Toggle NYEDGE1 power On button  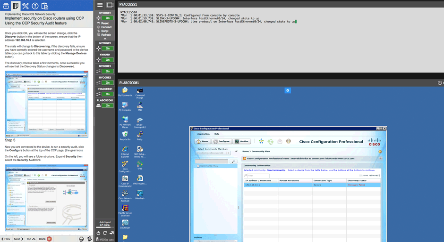tap(108, 18)
